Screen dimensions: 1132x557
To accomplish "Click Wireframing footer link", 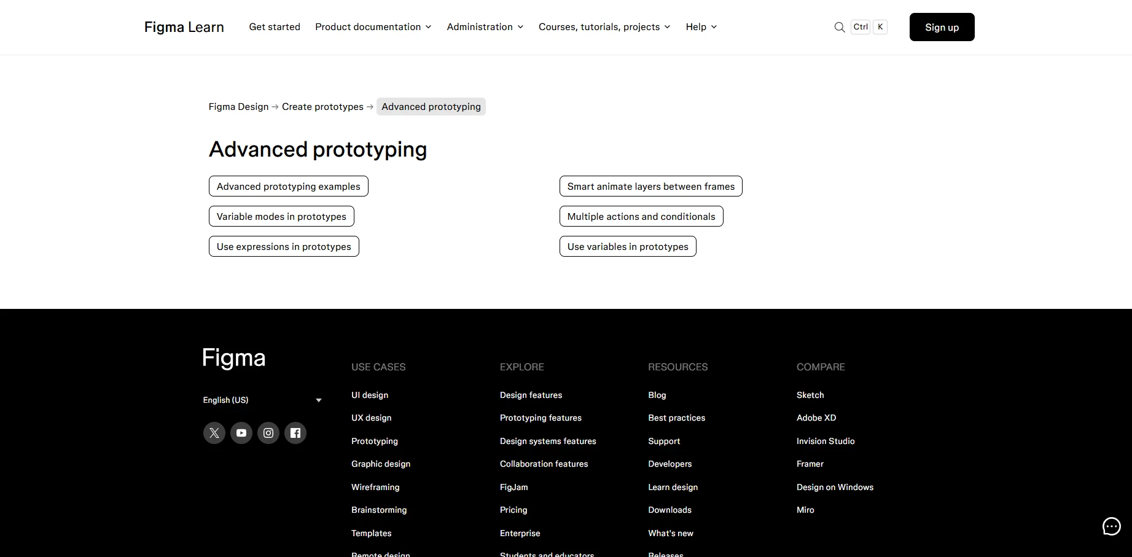I will click(375, 487).
